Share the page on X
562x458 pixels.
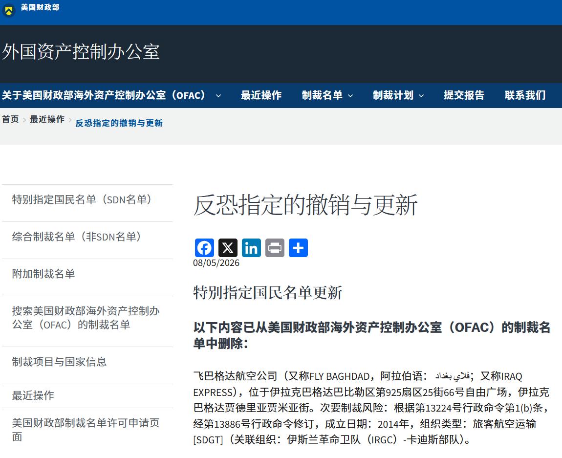click(228, 248)
